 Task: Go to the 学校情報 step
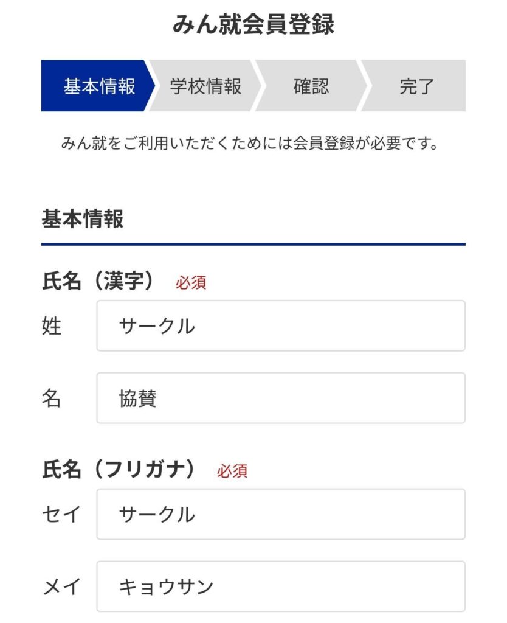205,86
